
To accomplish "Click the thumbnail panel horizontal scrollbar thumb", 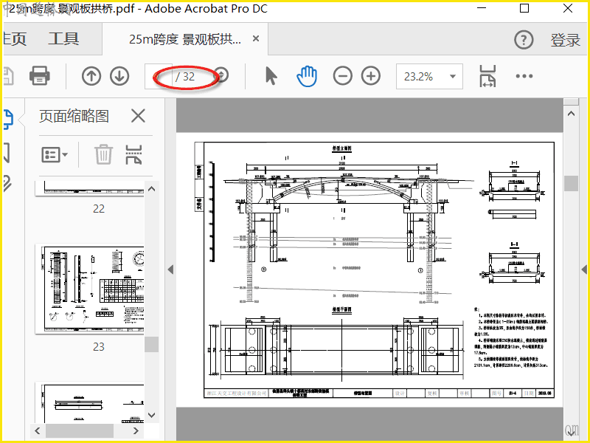I will (x=80, y=430).
